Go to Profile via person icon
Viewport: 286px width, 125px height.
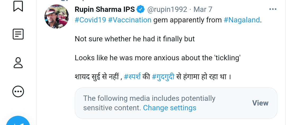(18, 63)
